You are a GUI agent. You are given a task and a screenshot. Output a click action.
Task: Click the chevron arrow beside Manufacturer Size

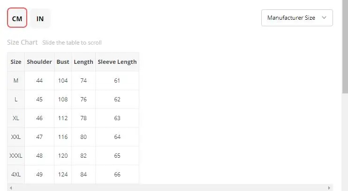click(324, 18)
